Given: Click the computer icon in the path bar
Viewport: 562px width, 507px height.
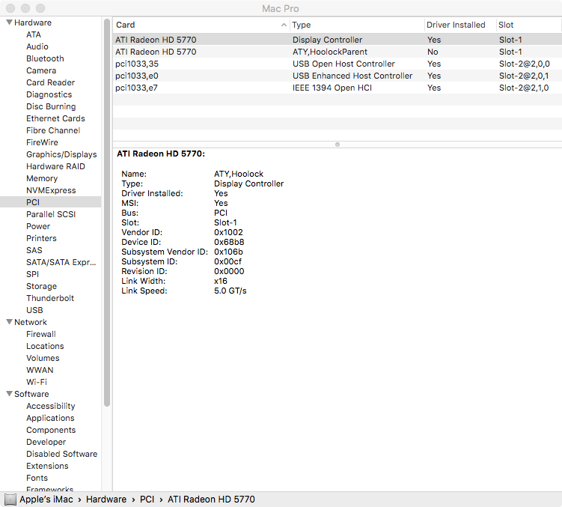Looking at the screenshot, I should pyautogui.click(x=10, y=499).
